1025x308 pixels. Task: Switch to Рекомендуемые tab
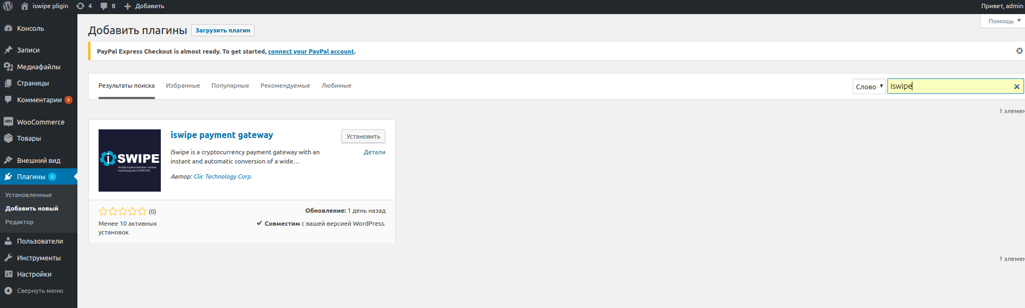pos(285,86)
